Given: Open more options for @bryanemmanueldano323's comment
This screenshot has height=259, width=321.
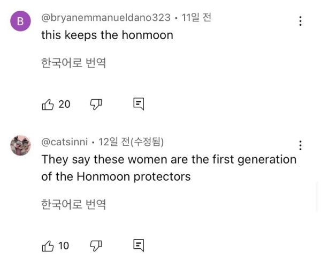Looking at the screenshot, I should (x=300, y=21).
